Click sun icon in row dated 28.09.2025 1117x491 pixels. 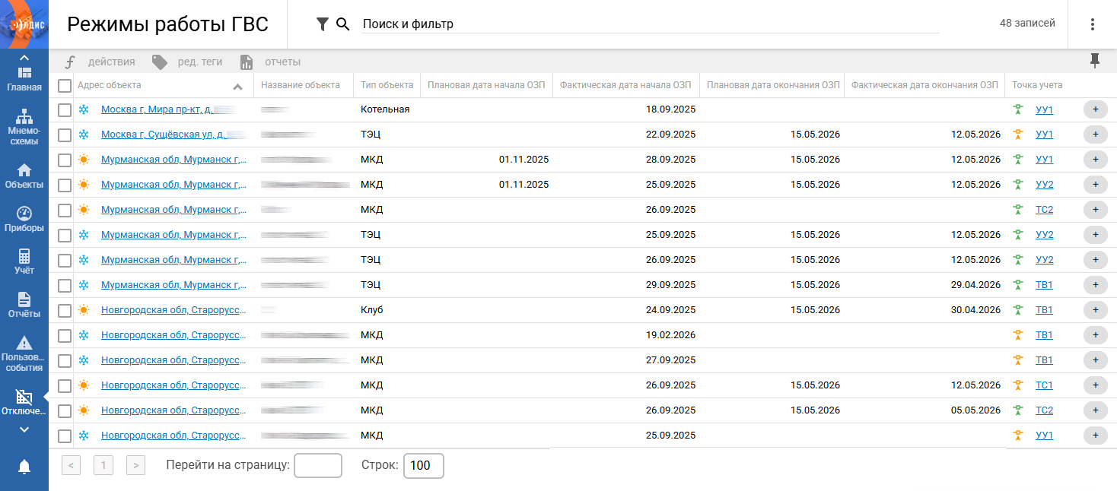coord(84,160)
